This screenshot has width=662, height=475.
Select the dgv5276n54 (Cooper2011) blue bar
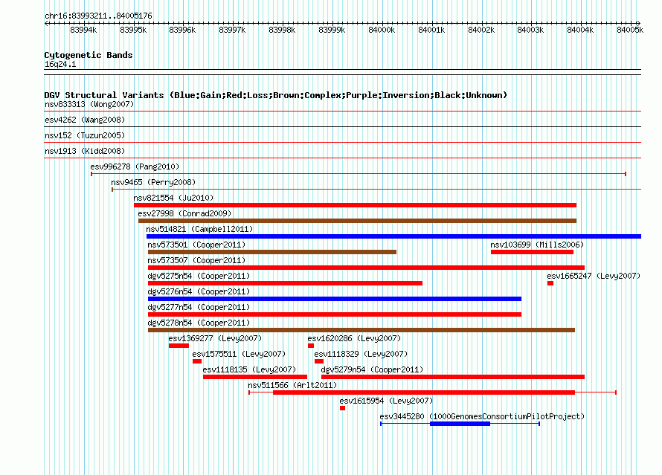pyautogui.click(x=335, y=299)
